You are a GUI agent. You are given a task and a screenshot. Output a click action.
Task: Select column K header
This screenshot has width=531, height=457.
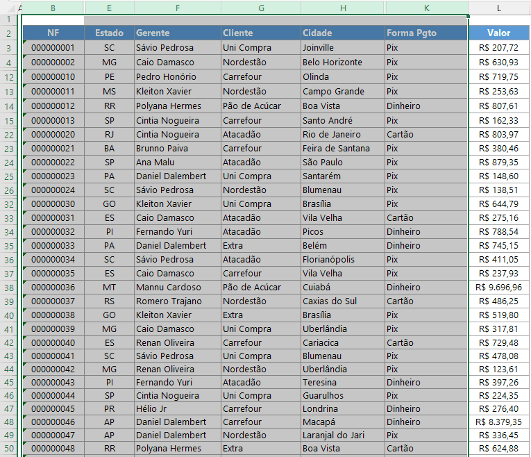click(x=426, y=7)
